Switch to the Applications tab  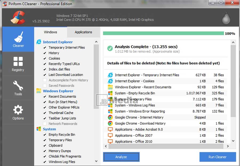tap(83, 32)
